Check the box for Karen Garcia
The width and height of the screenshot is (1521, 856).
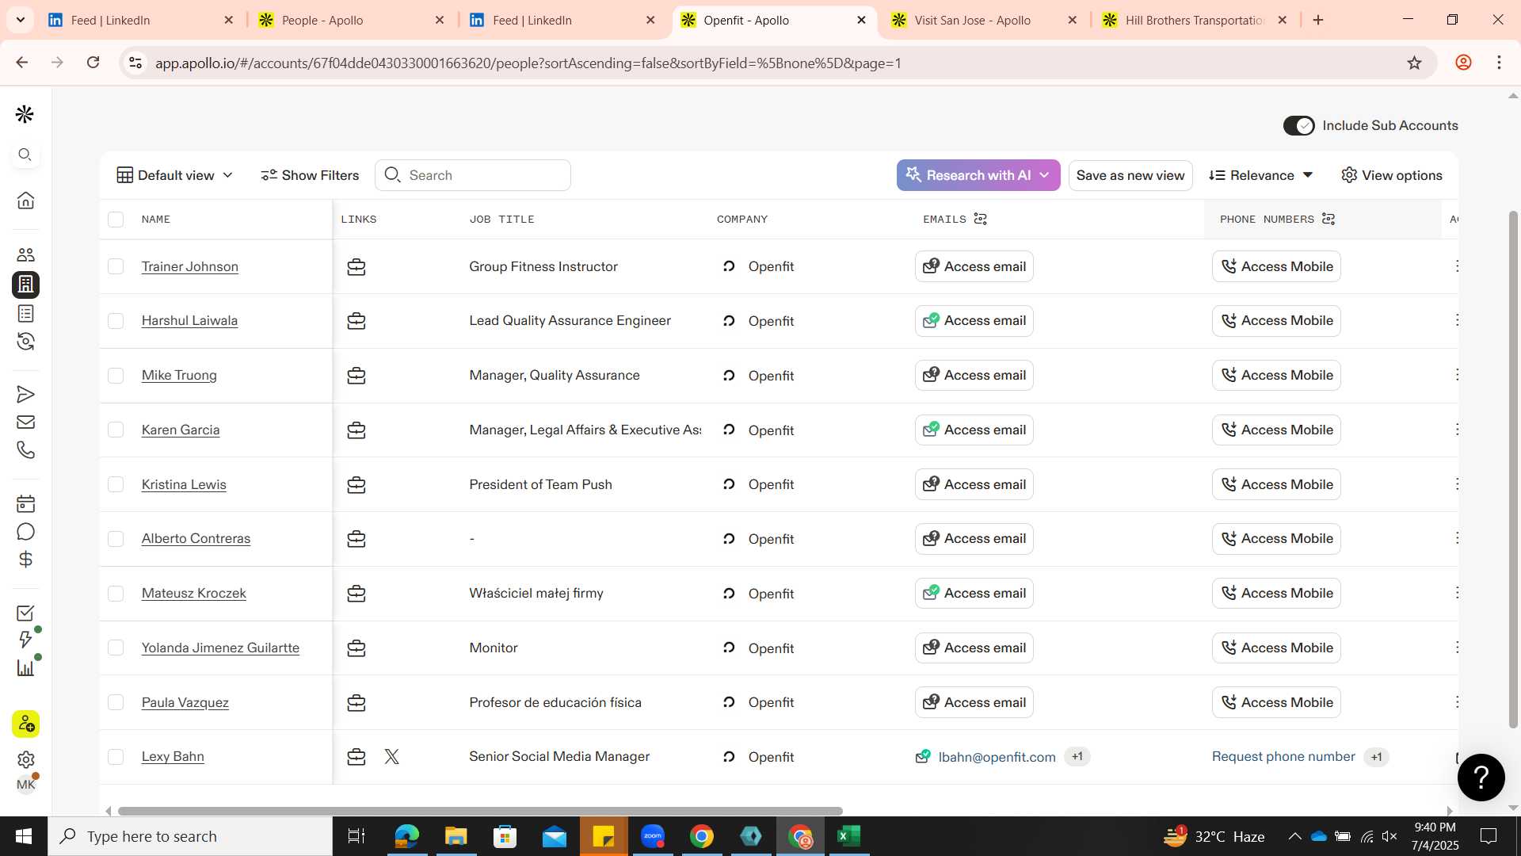coord(116,430)
